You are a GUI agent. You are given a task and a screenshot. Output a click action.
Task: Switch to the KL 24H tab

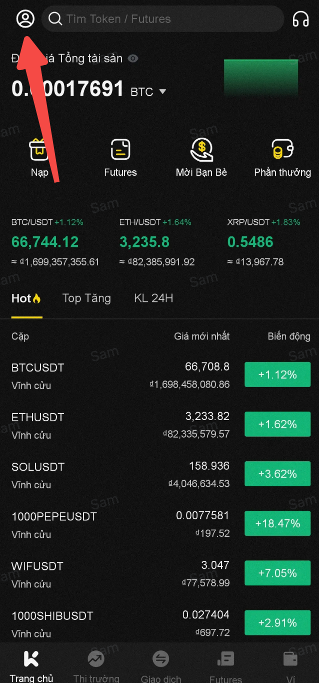[x=153, y=298]
